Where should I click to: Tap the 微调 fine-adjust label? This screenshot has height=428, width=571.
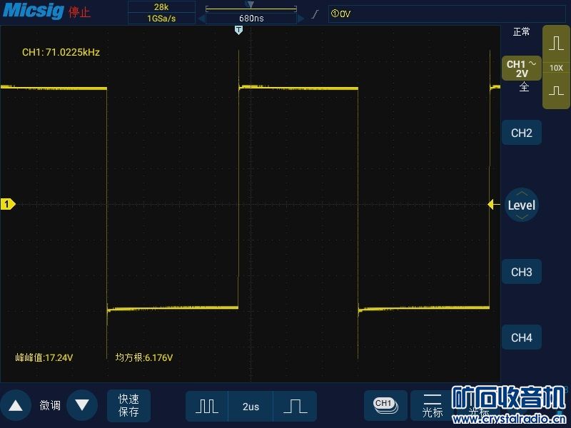click(x=50, y=405)
